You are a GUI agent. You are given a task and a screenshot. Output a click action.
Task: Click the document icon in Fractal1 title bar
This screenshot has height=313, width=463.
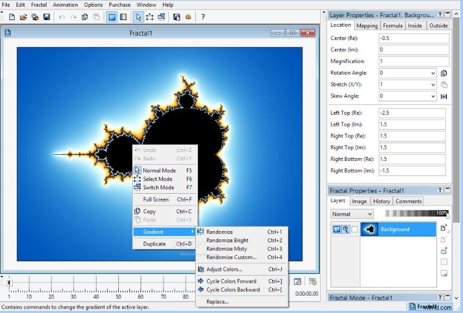(x=8, y=33)
